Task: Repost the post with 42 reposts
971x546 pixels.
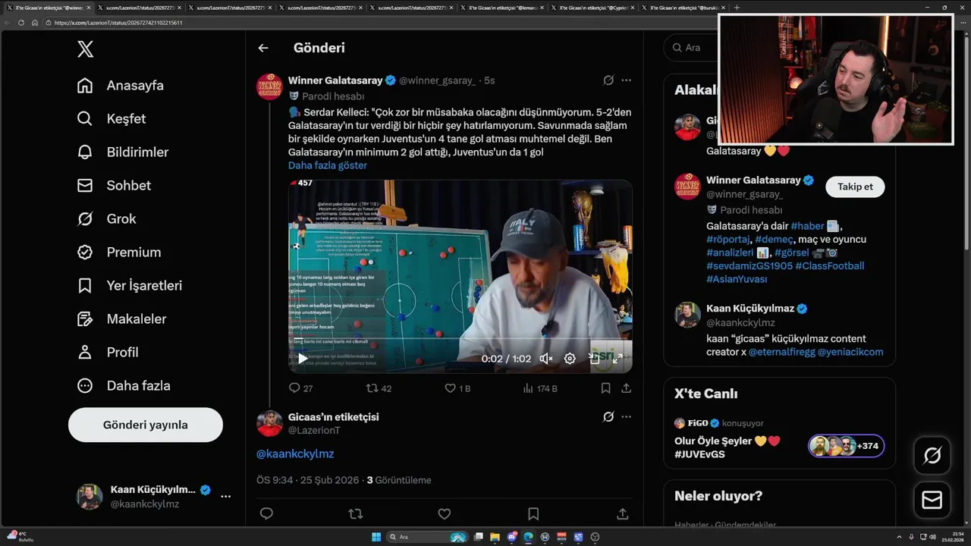Action: tap(379, 388)
